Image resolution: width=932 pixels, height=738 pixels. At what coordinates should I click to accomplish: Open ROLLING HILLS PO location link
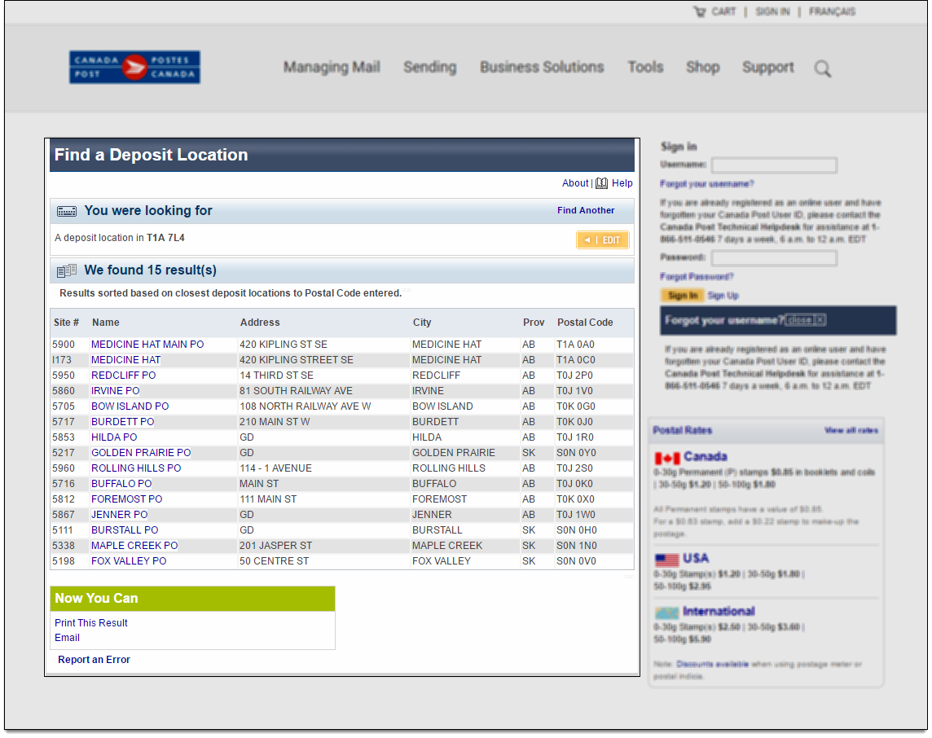click(x=136, y=468)
